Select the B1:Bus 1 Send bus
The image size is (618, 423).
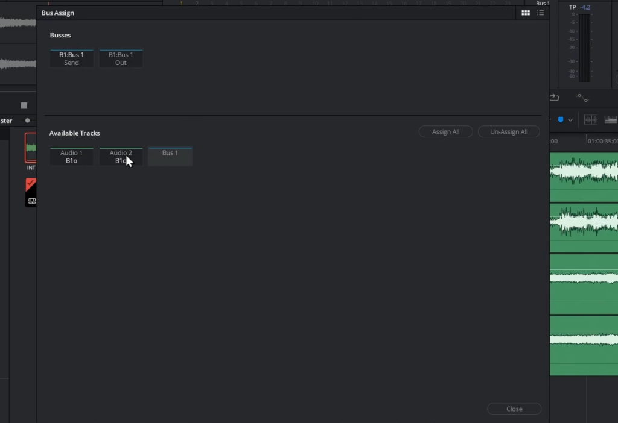[71, 58]
